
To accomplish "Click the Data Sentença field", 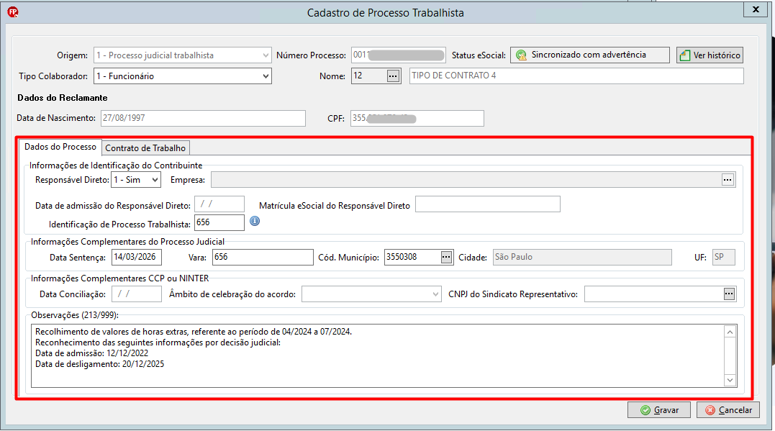I will (x=137, y=257).
